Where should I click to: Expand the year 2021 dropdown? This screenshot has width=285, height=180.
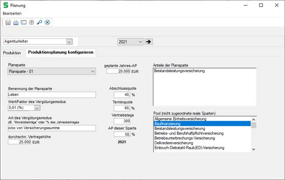pyautogui.click(x=140, y=41)
